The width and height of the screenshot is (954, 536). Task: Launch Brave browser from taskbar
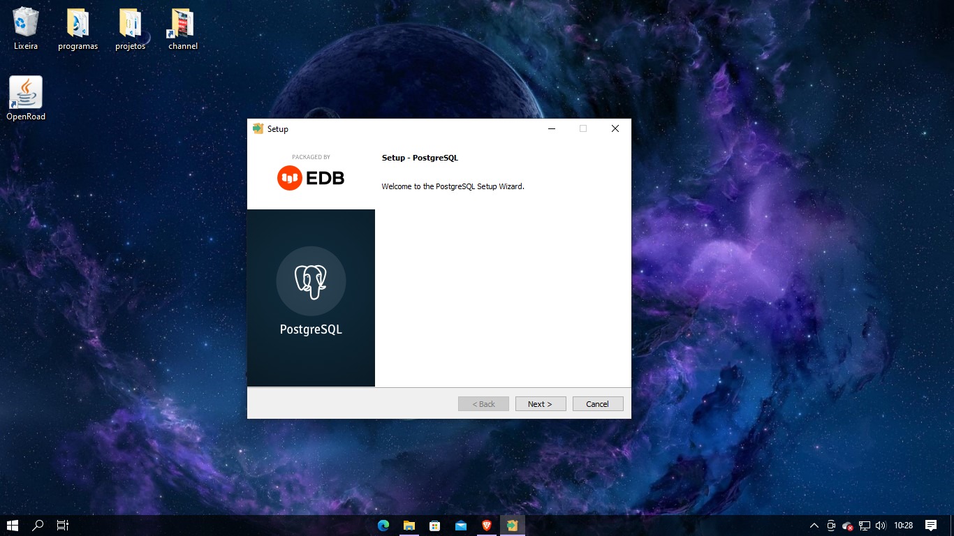(x=486, y=526)
